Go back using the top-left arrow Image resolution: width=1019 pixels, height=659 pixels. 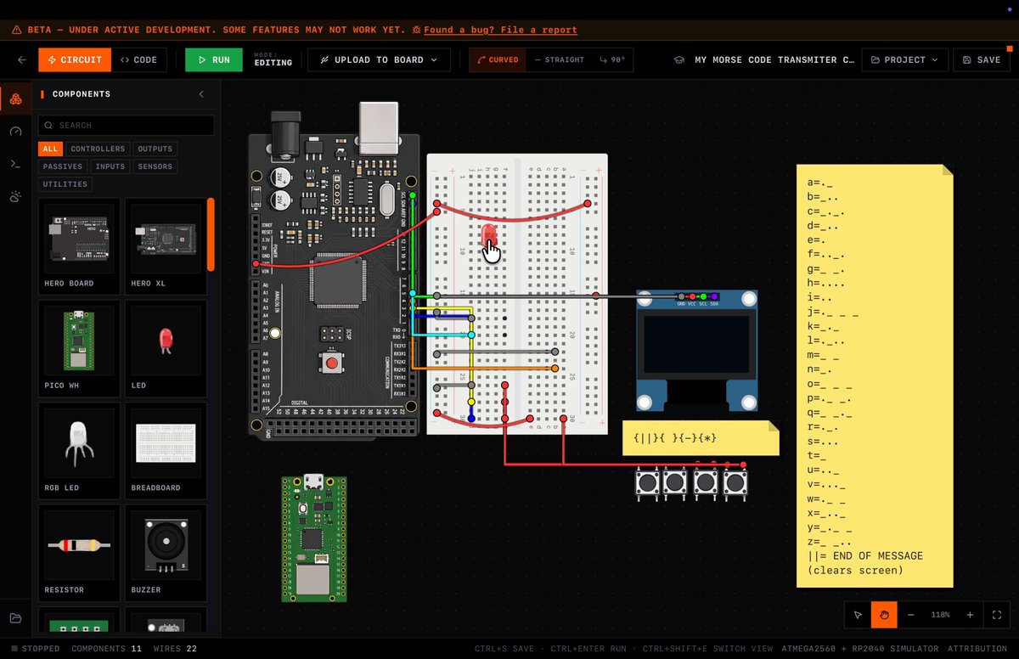tap(22, 60)
